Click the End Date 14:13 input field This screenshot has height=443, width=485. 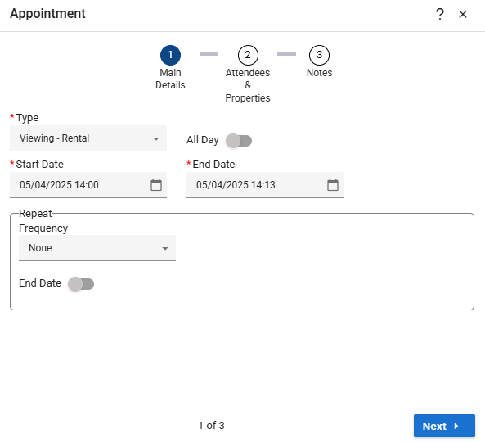(265, 185)
